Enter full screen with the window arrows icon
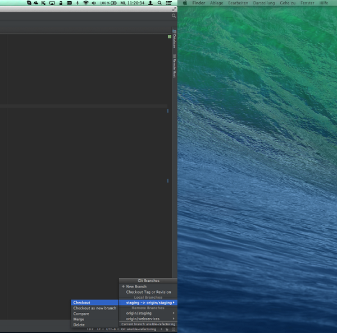 click(x=174, y=9)
